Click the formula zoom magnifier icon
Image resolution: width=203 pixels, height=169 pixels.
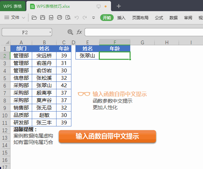70,32
